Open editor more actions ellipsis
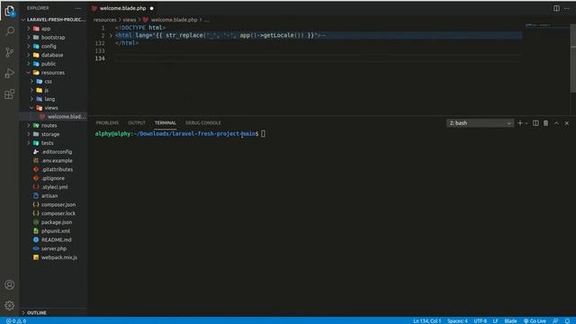Screen dimensions: 576x324 pos(567,8)
